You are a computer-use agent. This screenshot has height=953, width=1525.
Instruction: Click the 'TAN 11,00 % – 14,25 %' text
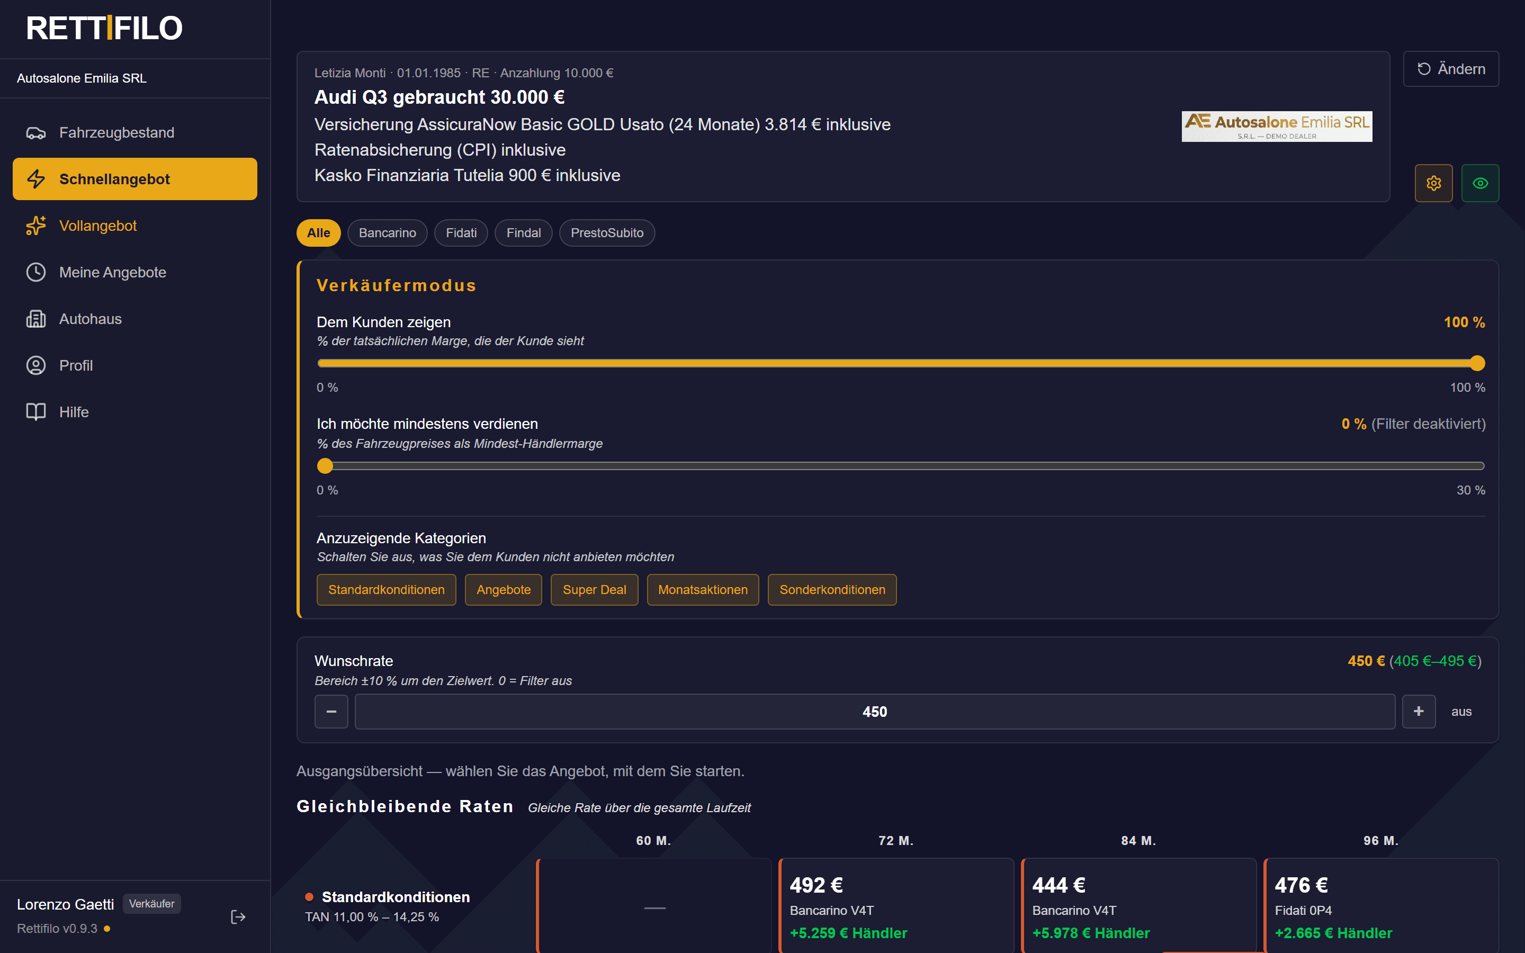(x=372, y=917)
